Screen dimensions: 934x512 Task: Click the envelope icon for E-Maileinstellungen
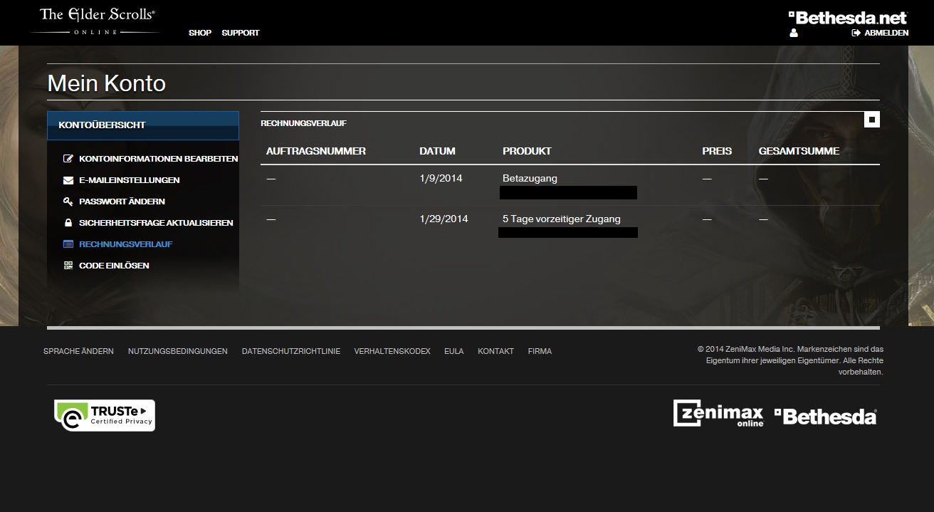[x=68, y=180]
